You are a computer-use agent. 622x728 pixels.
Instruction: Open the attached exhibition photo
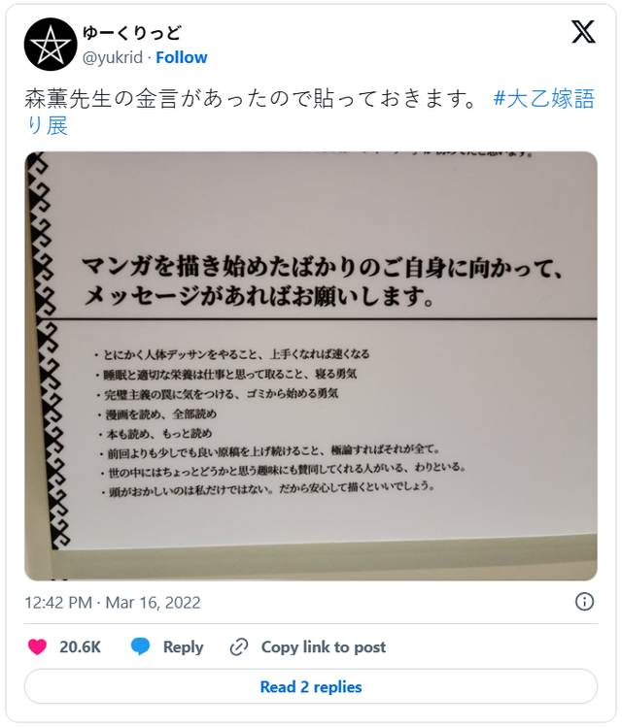(311, 366)
